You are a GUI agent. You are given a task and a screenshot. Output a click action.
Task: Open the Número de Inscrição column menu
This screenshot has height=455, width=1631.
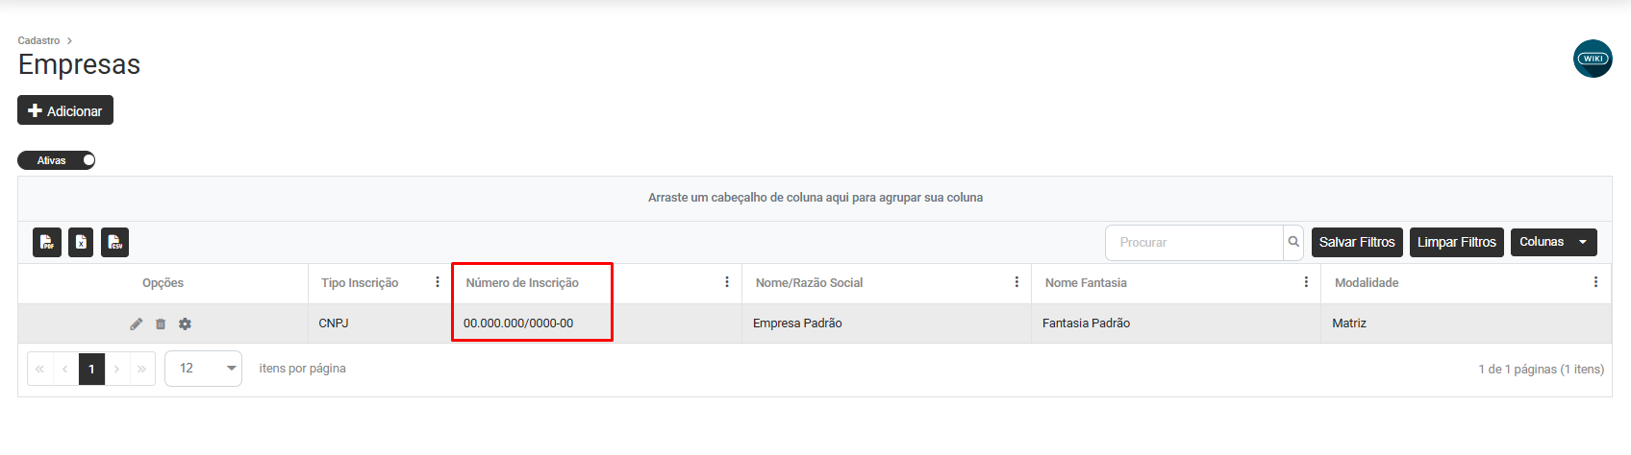pyautogui.click(x=727, y=282)
